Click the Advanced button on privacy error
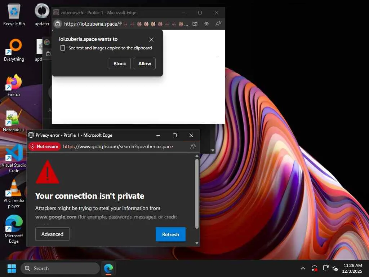This screenshot has width=369, height=277. [x=52, y=234]
